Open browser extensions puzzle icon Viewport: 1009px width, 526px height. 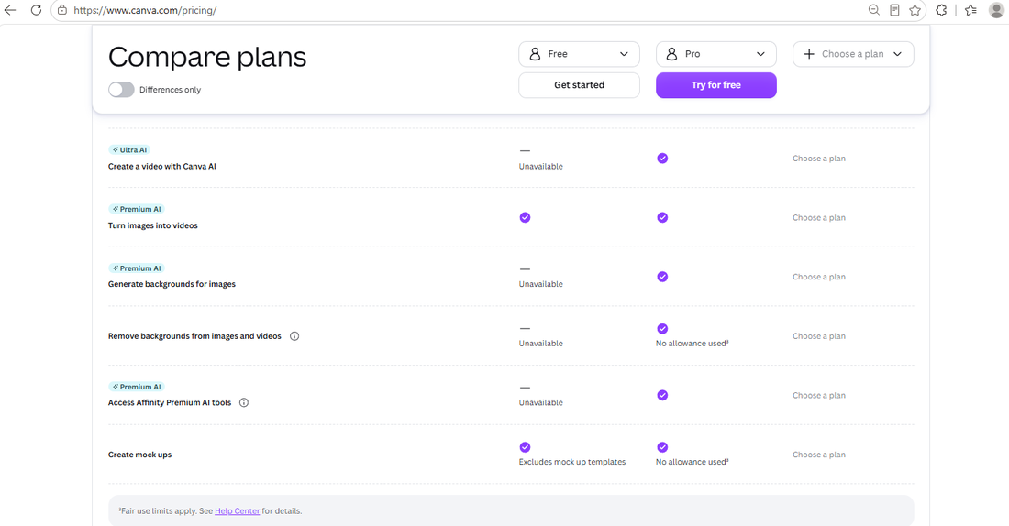[x=941, y=10]
